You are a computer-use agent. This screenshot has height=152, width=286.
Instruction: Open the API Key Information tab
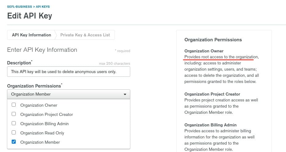pyautogui.click(x=31, y=35)
